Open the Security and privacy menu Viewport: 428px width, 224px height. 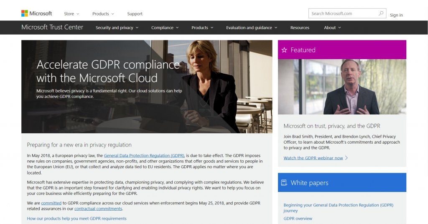pyautogui.click(x=117, y=28)
